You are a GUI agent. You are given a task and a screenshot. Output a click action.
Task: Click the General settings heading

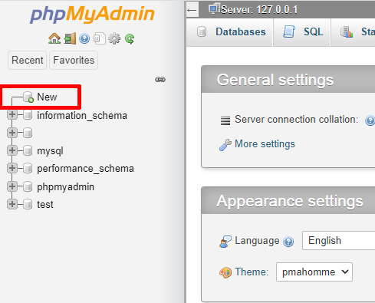pos(275,80)
